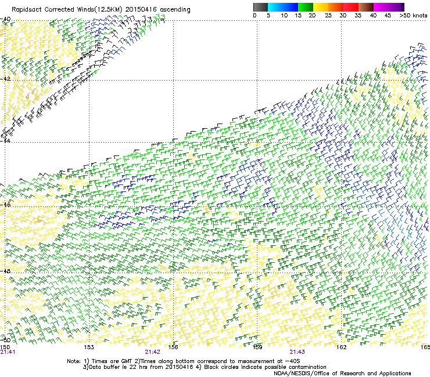Image resolution: width=430 pixels, height=377 pixels.
Task: Click the 162 longitude axis label
Action: point(342,347)
